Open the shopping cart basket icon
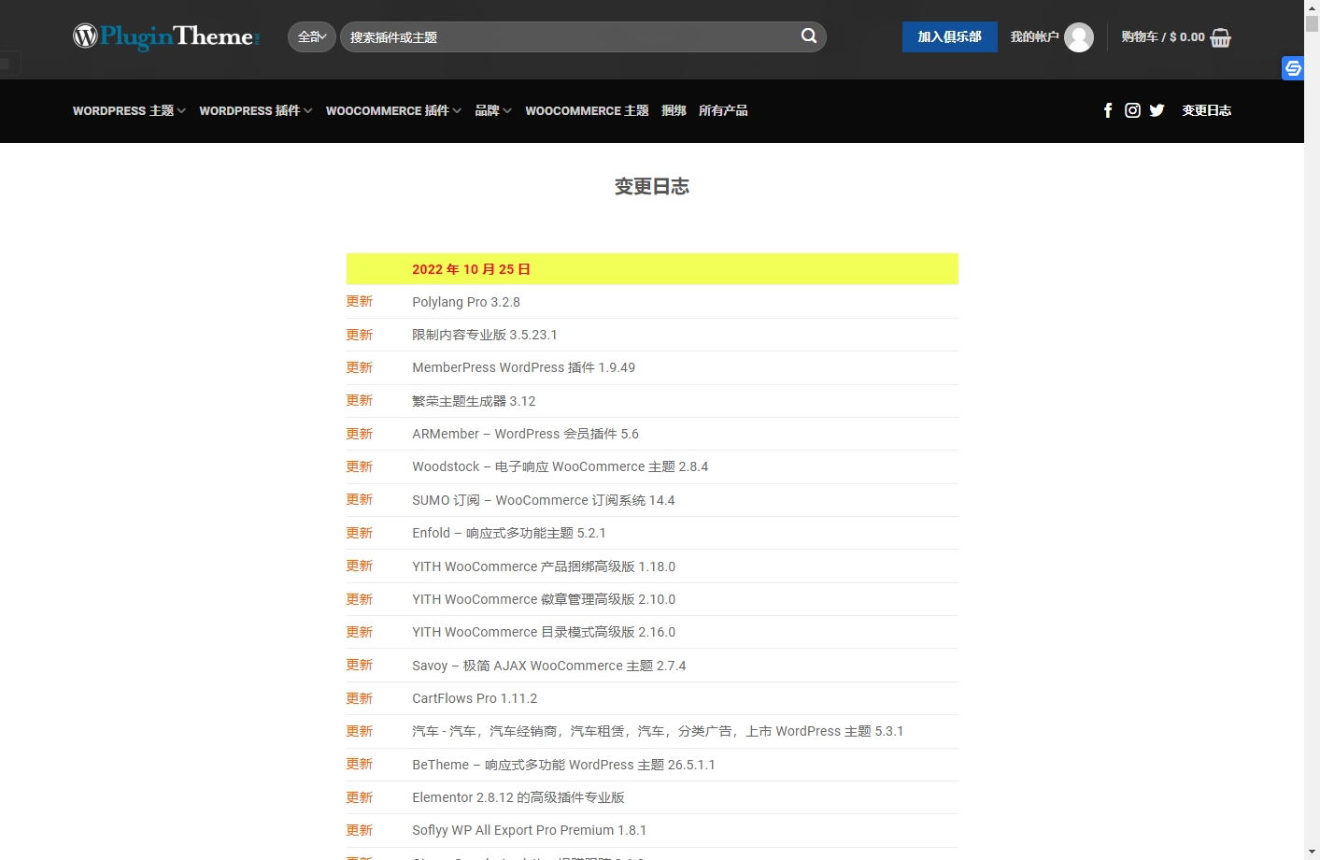This screenshot has height=860, width=1320. (x=1221, y=37)
